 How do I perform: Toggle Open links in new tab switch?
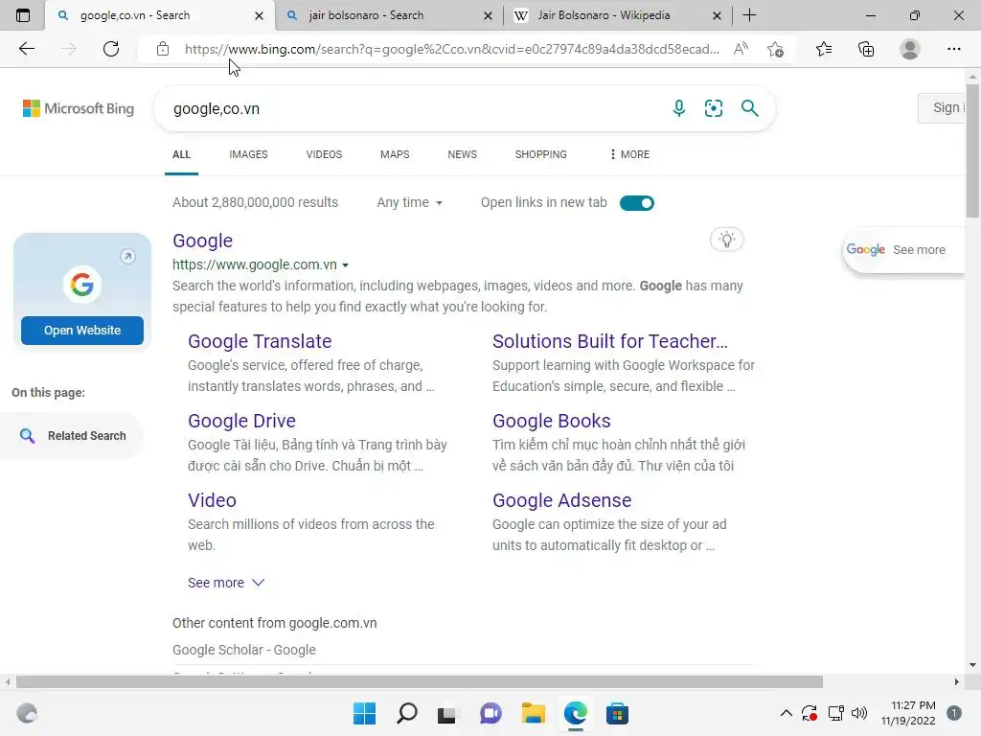[637, 203]
